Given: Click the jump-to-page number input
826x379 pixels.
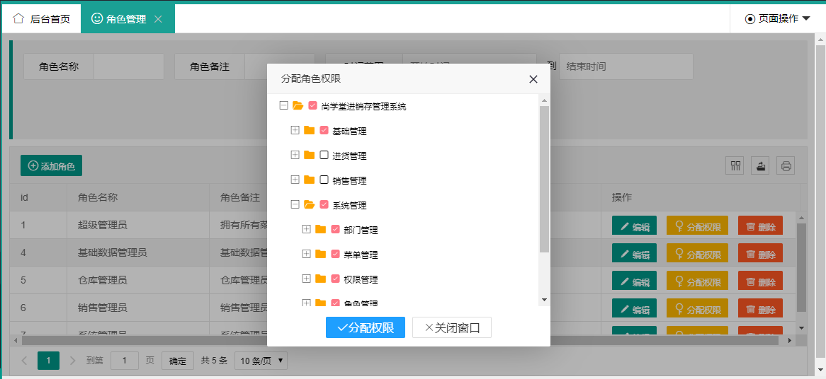Looking at the screenshot, I should pyautogui.click(x=125, y=361).
